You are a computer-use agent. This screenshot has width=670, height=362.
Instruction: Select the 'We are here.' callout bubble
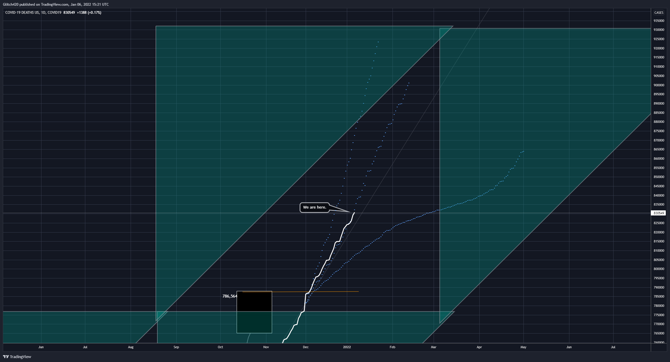[314, 207]
